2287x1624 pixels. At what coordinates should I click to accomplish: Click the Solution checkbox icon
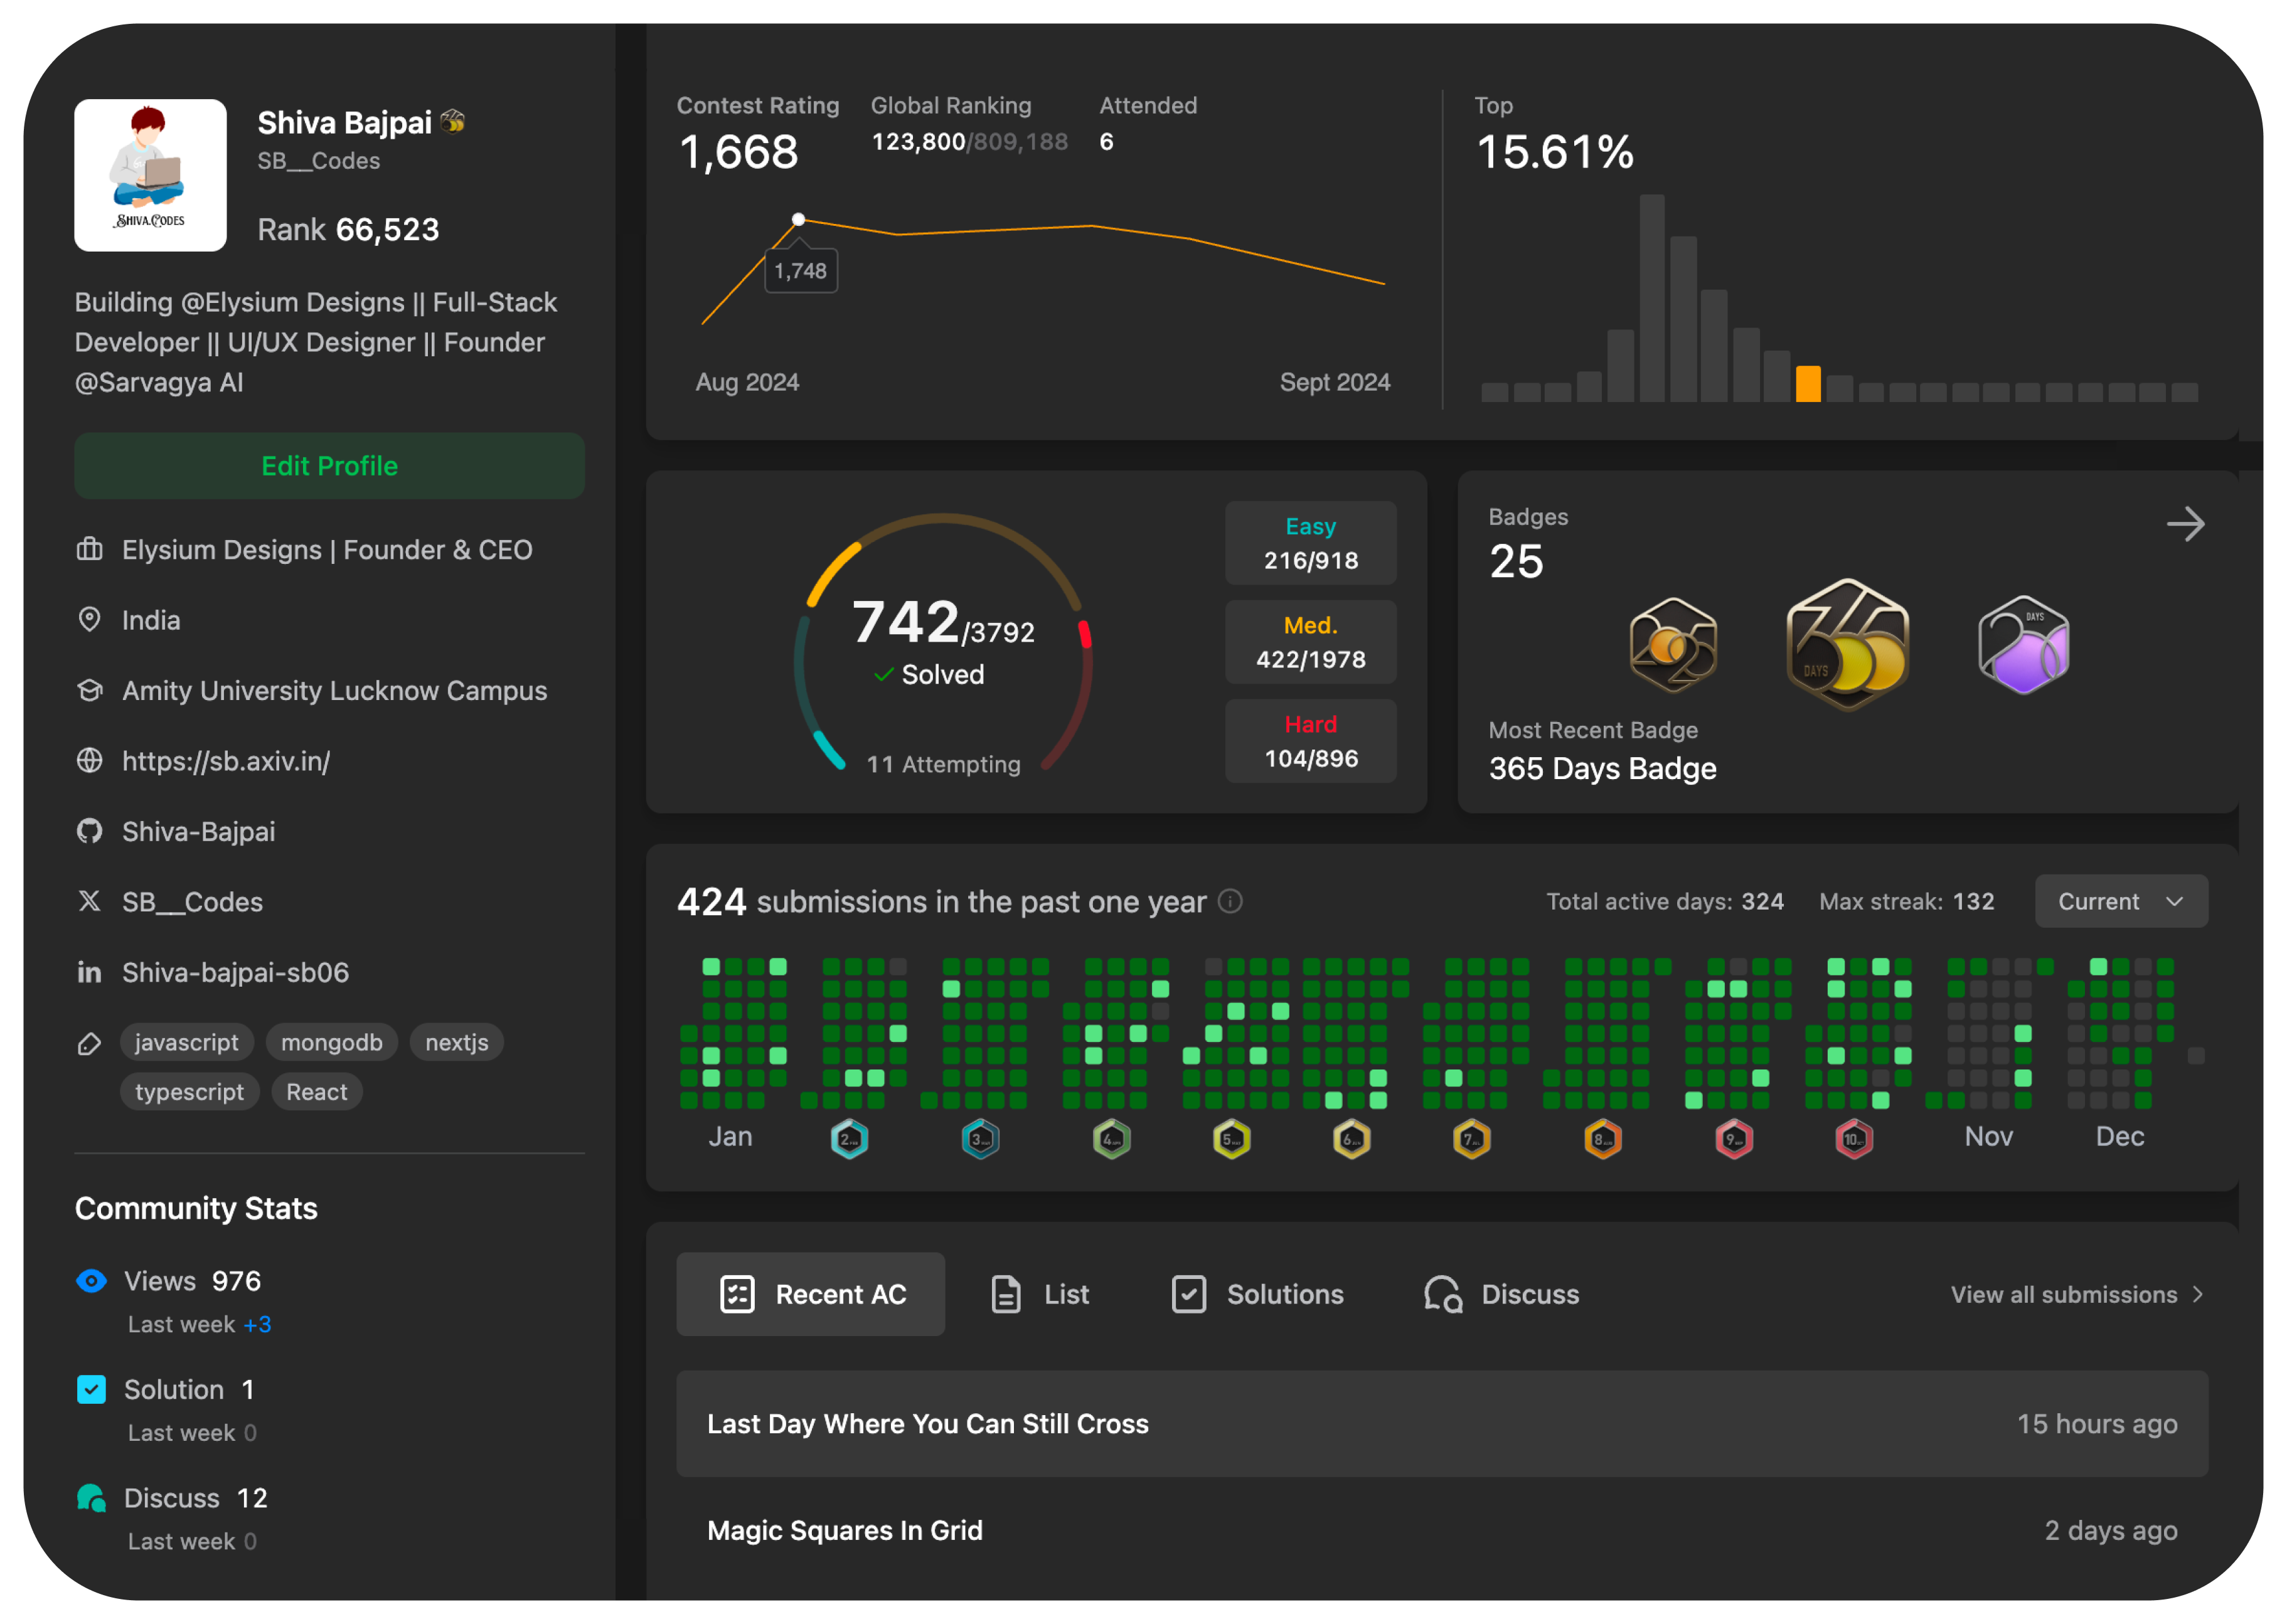(x=91, y=1389)
